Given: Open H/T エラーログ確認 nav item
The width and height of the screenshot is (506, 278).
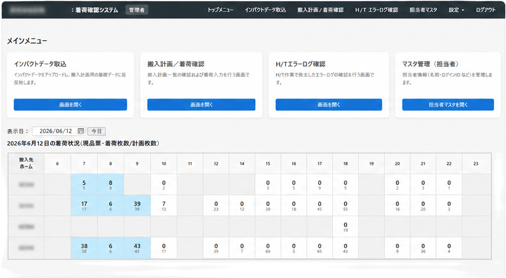Looking at the screenshot, I should pos(376,10).
